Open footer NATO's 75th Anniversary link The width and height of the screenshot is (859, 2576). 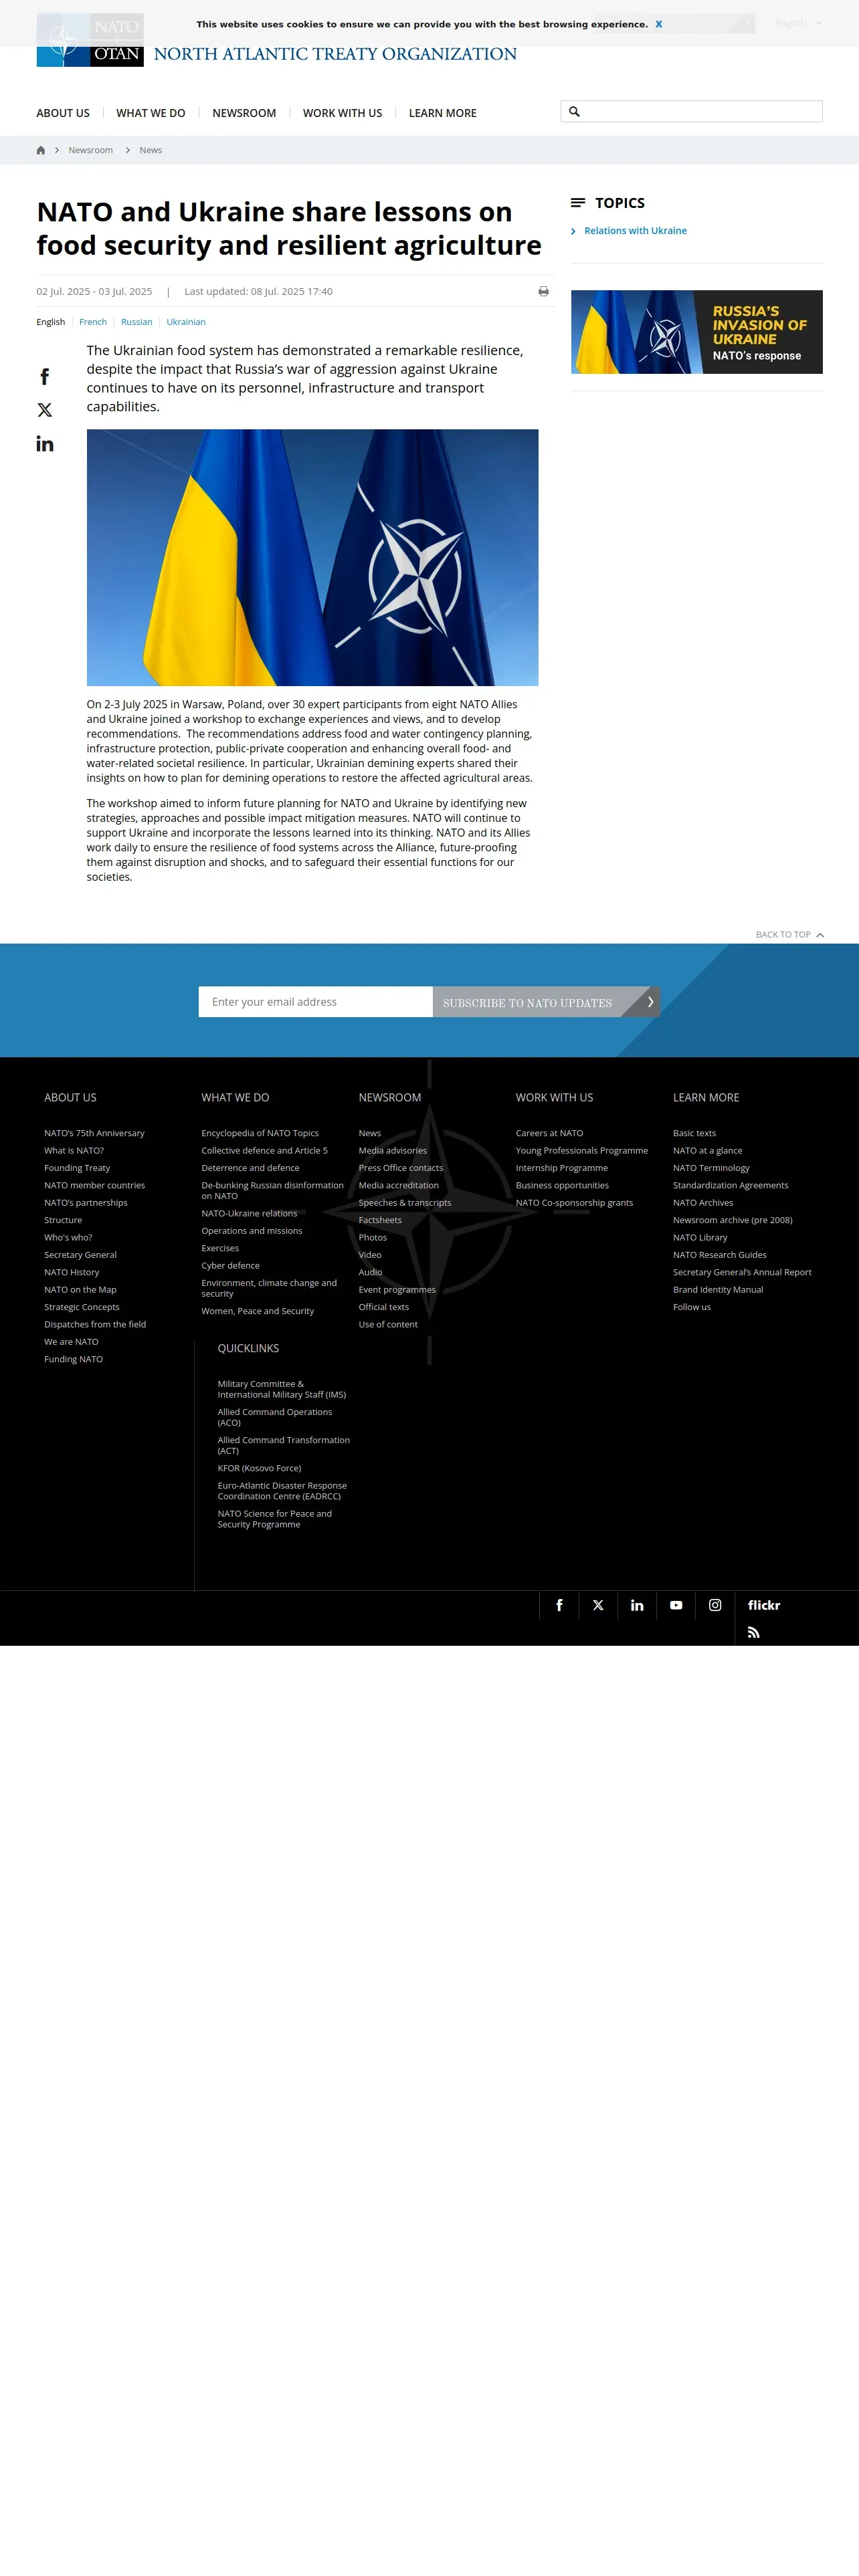[x=94, y=1133]
